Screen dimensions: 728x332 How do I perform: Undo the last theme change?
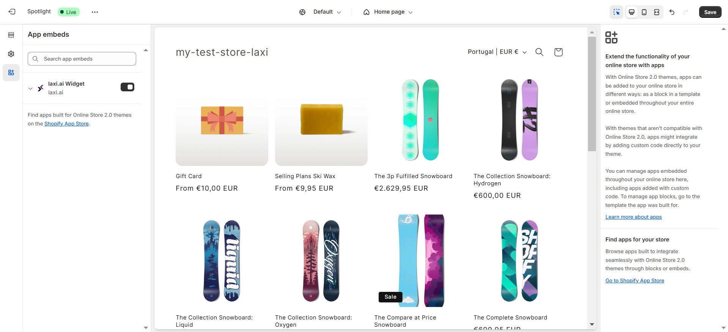coord(671,12)
